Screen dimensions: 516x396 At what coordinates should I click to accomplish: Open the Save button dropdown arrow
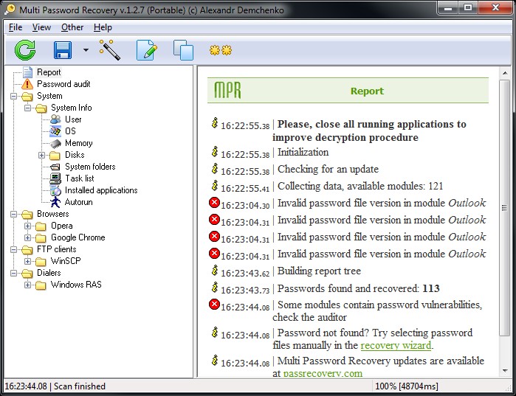(x=86, y=51)
